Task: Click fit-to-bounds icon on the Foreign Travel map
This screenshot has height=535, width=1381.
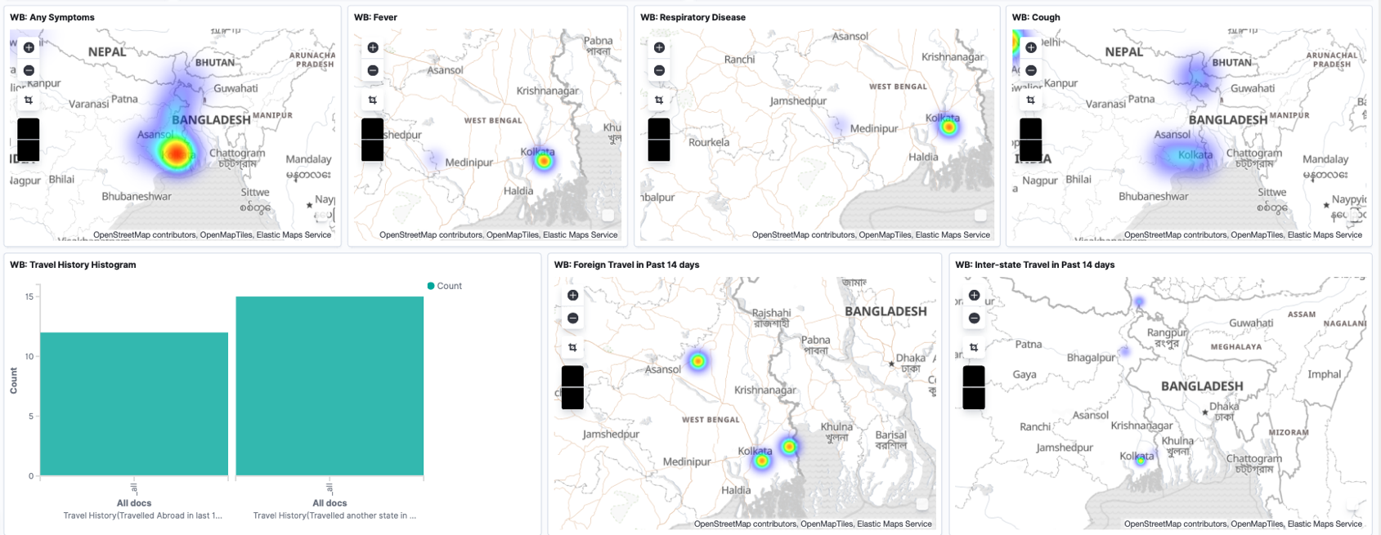Action: pyautogui.click(x=572, y=348)
